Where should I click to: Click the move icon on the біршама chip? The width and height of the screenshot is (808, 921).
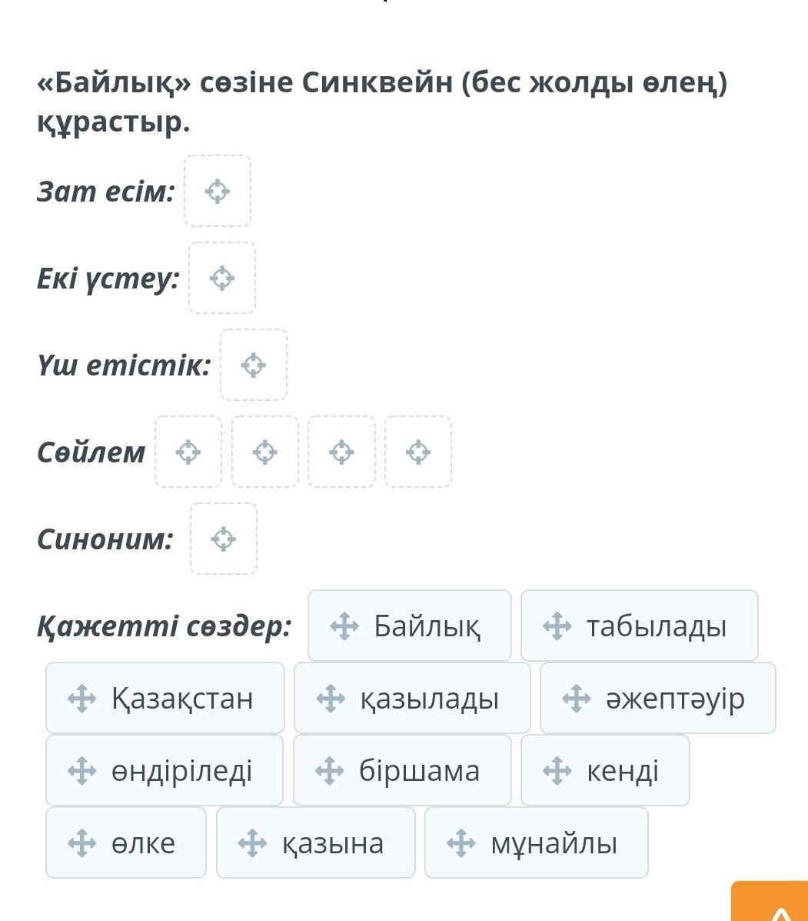click(x=329, y=771)
